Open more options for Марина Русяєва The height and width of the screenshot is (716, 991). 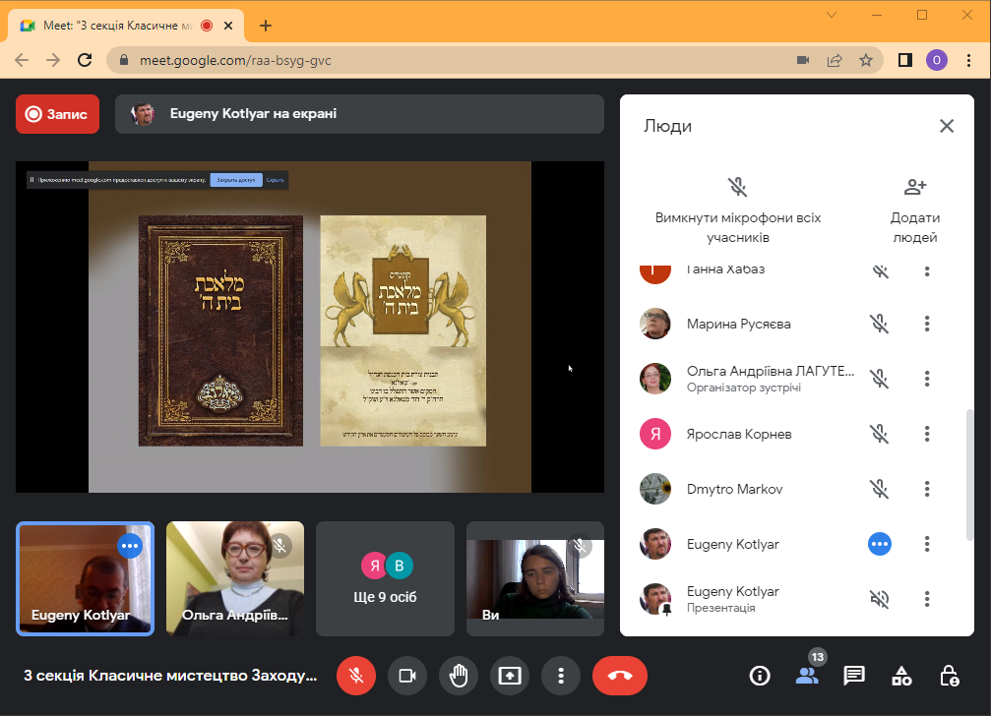(926, 324)
